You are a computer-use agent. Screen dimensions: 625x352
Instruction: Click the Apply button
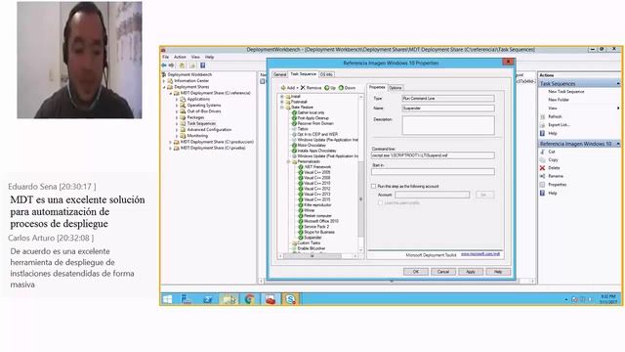pyautogui.click(x=471, y=272)
